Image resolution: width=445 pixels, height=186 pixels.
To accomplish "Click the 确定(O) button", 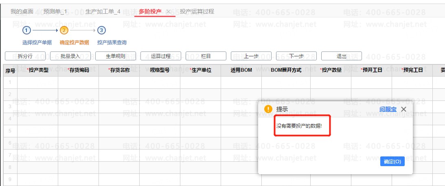I will 392,161.
